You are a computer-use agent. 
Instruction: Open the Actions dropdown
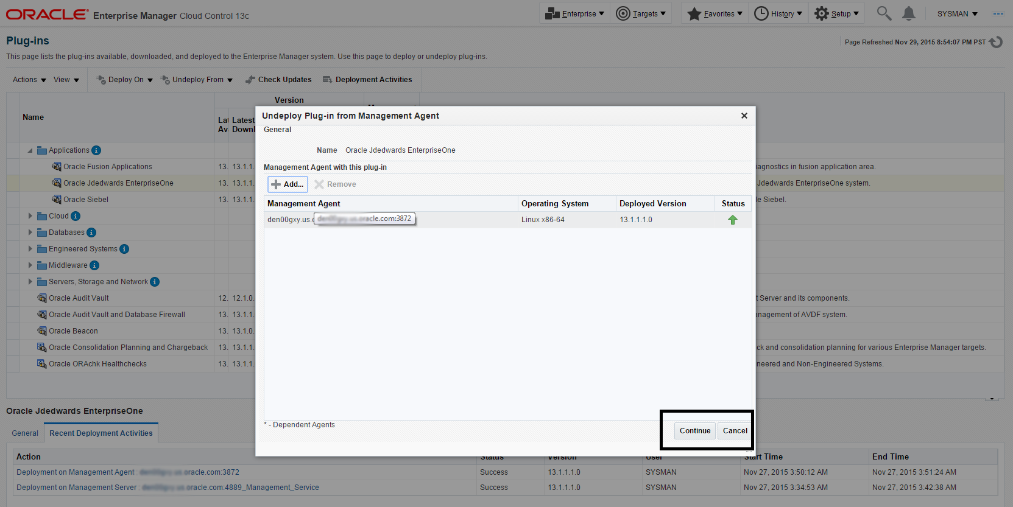29,80
